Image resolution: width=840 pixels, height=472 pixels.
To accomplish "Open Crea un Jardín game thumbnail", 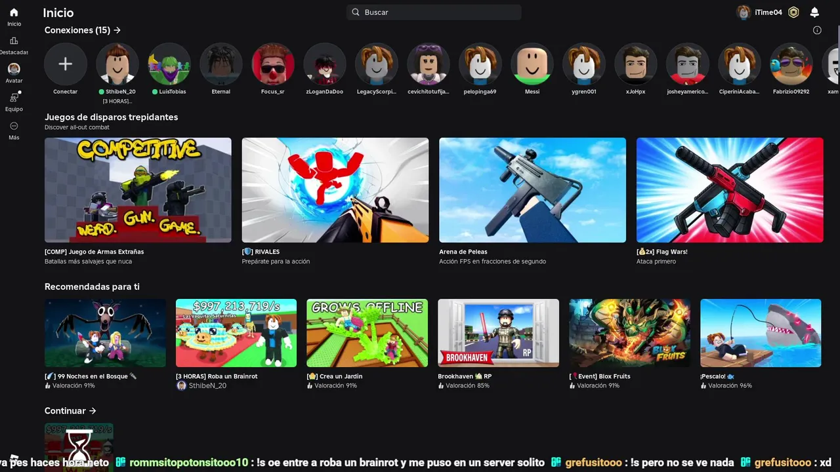I will [367, 333].
